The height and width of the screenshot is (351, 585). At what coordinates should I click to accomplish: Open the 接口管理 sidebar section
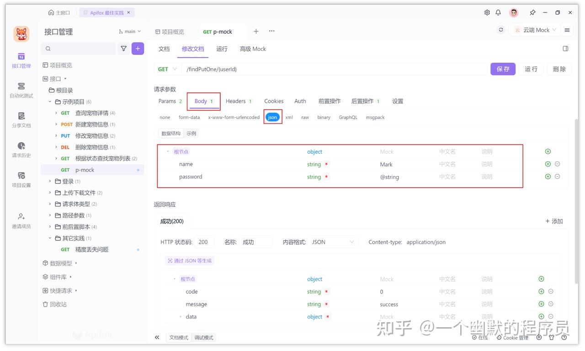[x=21, y=60]
